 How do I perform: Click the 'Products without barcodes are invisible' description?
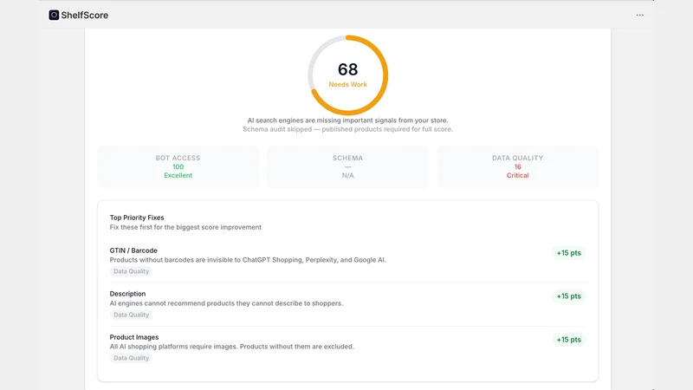(248, 260)
